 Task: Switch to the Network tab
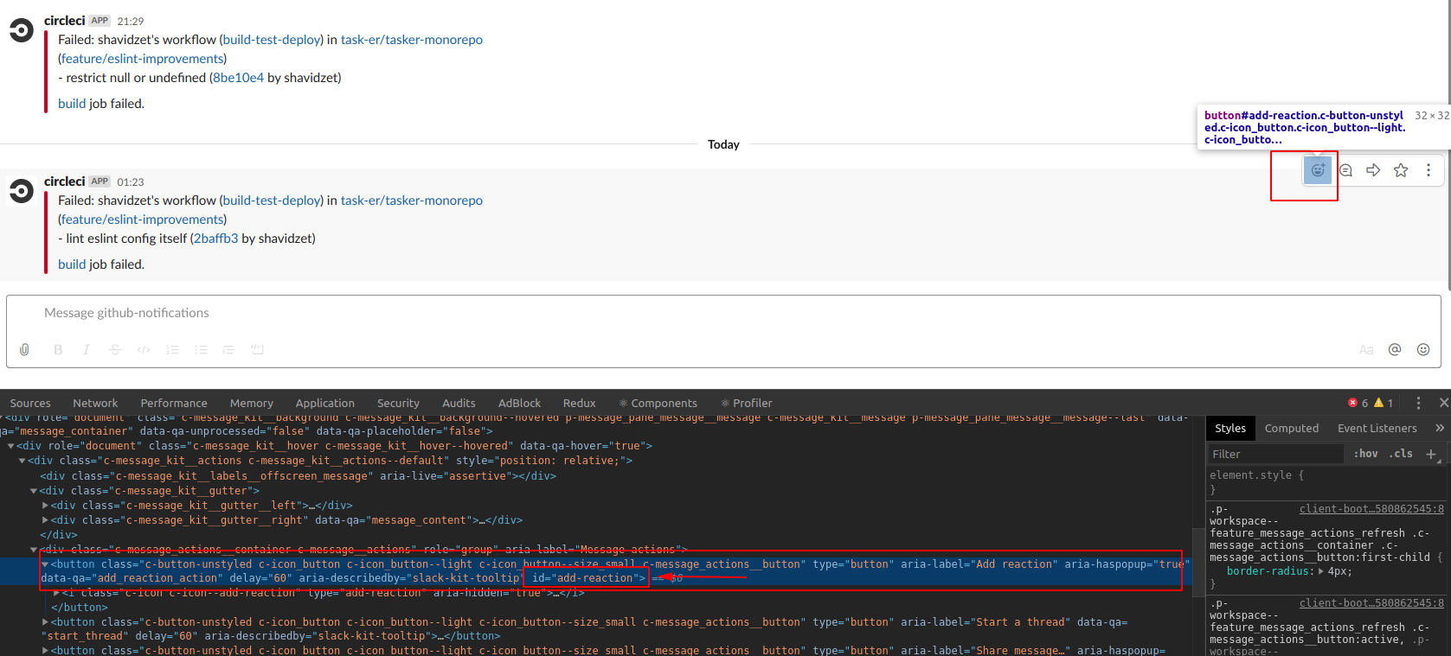pos(95,403)
